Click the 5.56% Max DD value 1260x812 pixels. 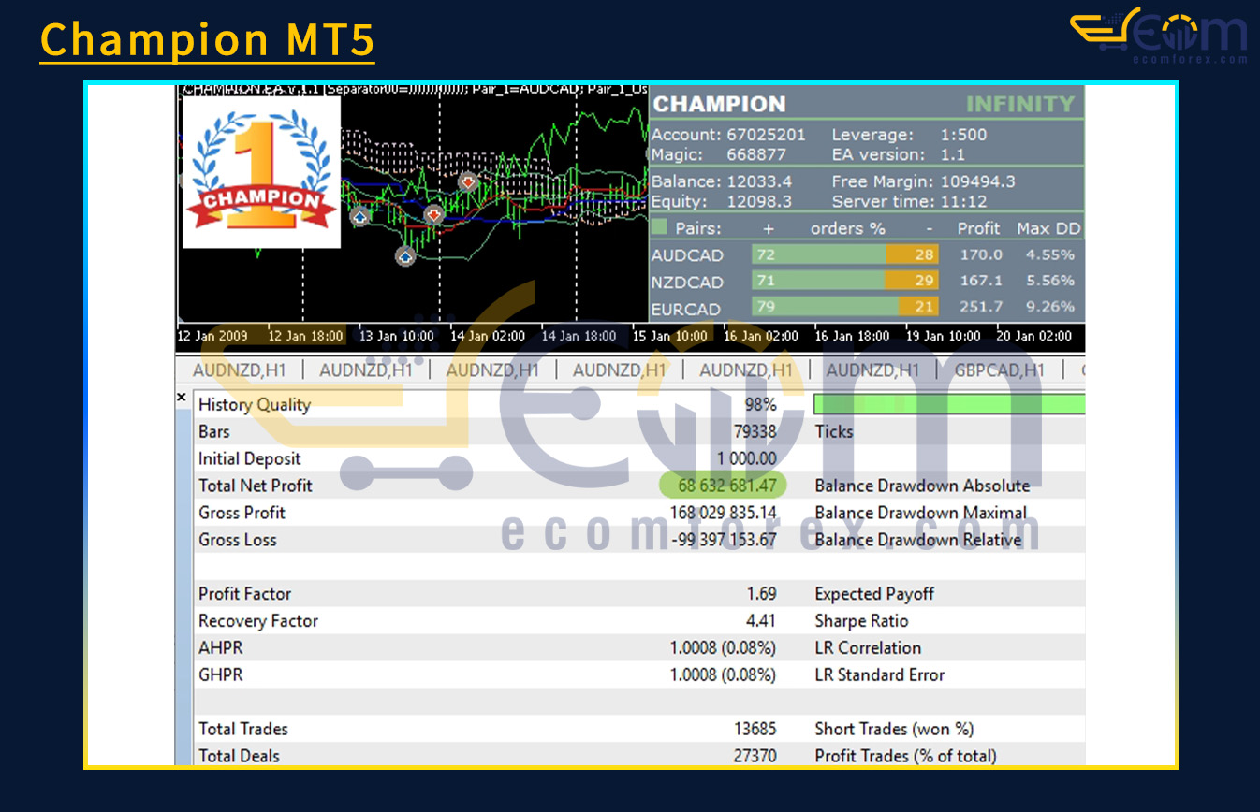pyautogui.click(x=1050, y=281)
